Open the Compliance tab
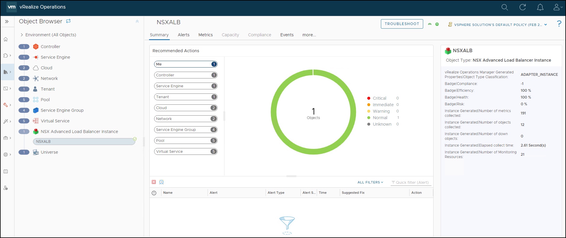Viewport: 566px width, 238px height. (x=260, y=35)
